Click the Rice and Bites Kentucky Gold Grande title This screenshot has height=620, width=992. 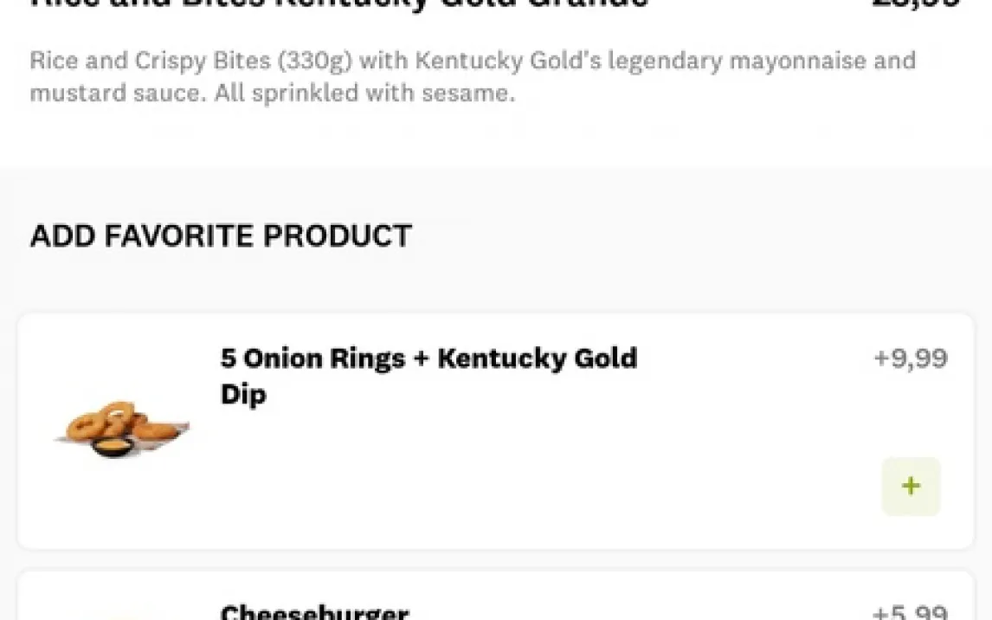[x=338, y=3]
